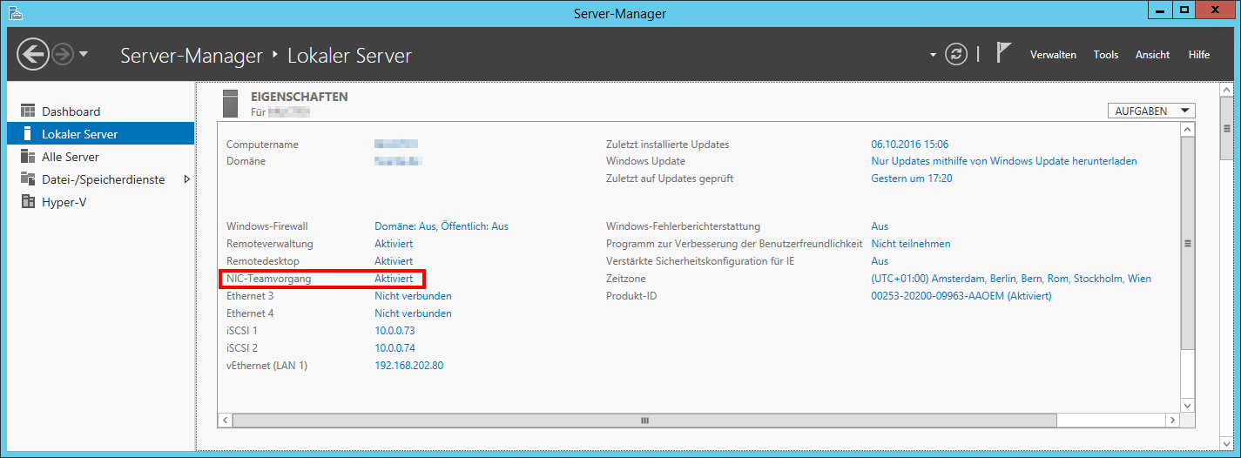Click the refresh icon in the header
Screen dimensions: 1241x458
coord(956,54)
